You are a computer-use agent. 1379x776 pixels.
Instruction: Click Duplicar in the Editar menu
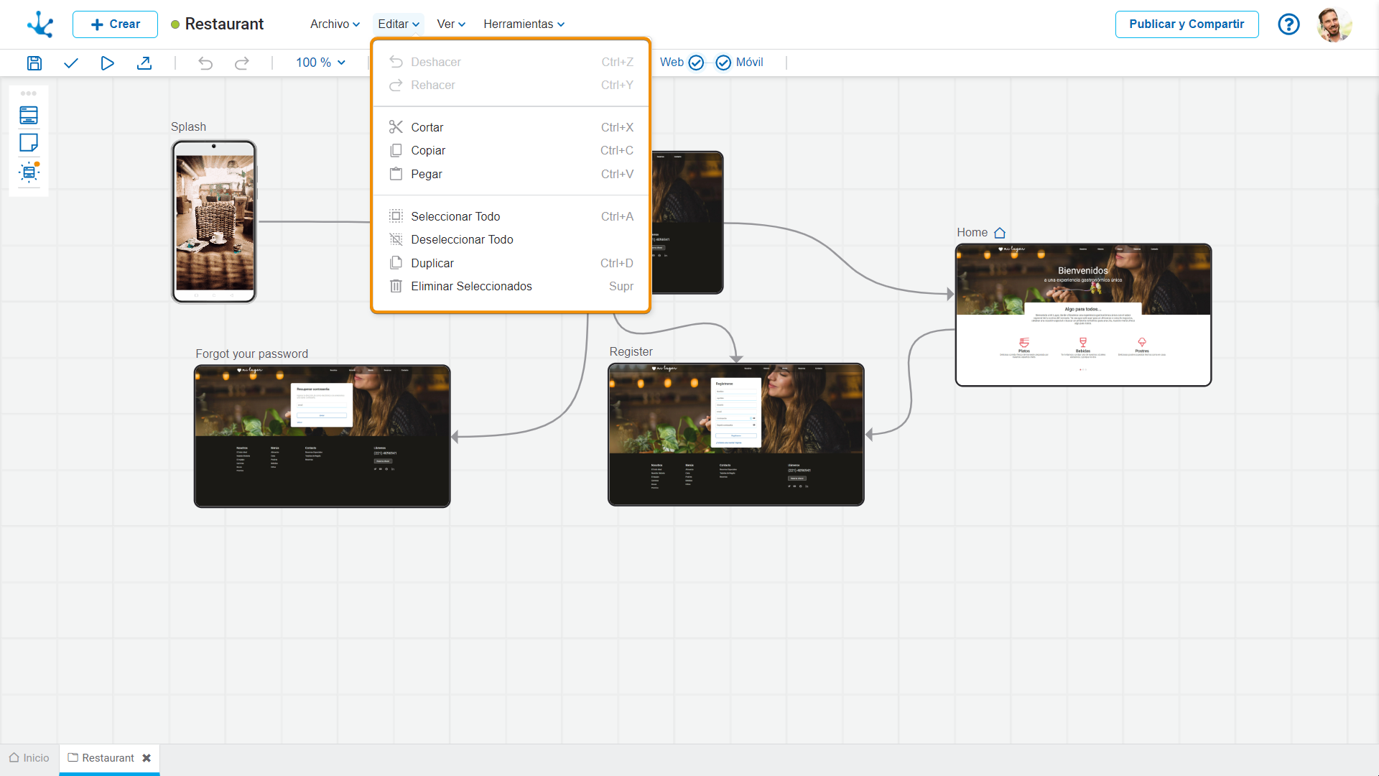(432, 263)
